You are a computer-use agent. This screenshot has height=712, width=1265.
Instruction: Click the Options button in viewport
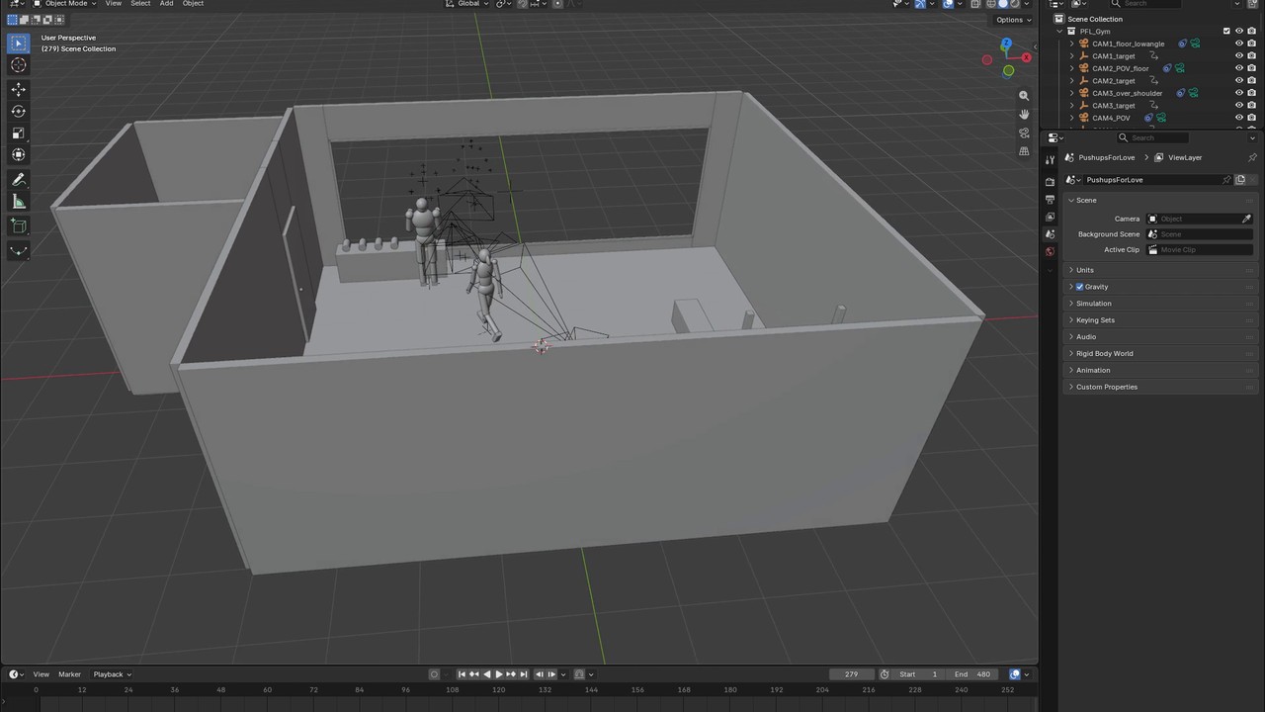point(1013,20)
